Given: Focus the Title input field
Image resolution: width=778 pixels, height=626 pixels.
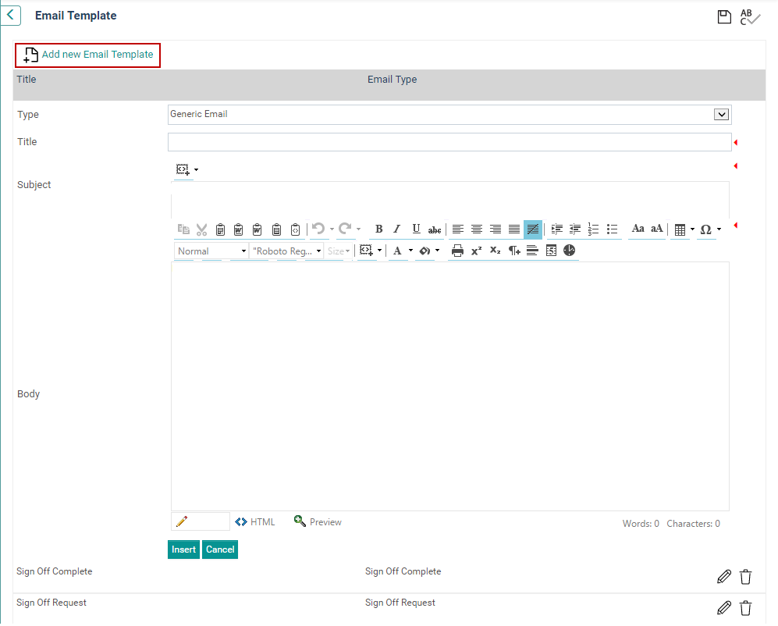Looking at the screenshot, I should click(449, 142).
